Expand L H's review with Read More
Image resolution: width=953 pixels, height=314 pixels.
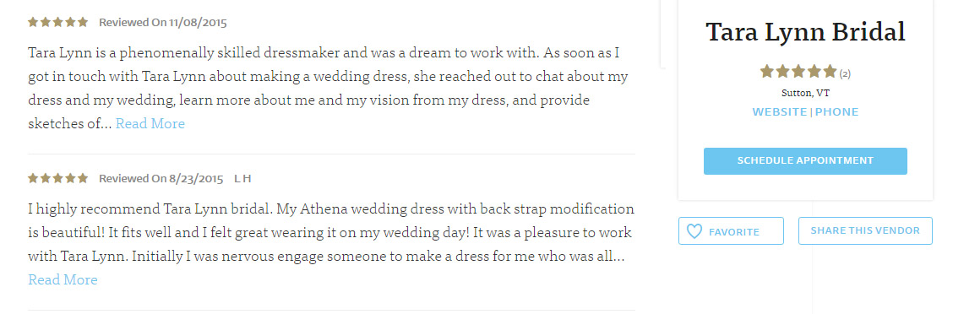(63, 280)
